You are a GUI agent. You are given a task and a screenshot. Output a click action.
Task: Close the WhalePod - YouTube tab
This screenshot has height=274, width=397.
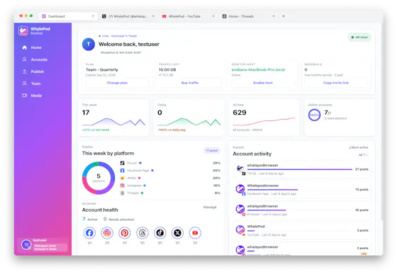click(x=213, y=16)
